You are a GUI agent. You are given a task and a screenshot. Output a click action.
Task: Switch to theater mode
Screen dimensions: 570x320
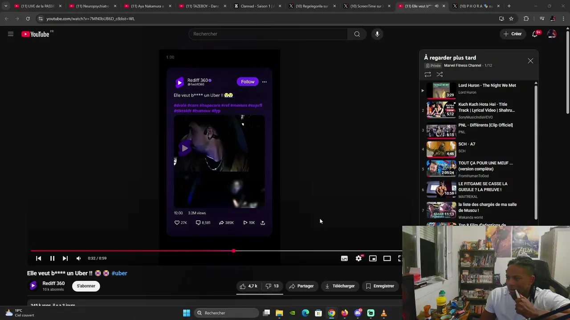[x=387, y=258]
